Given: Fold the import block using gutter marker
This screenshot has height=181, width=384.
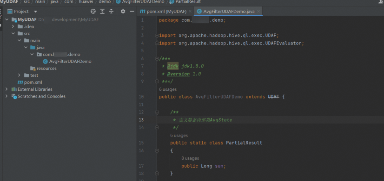Looking at the screenshot, I should coord(157,36).
